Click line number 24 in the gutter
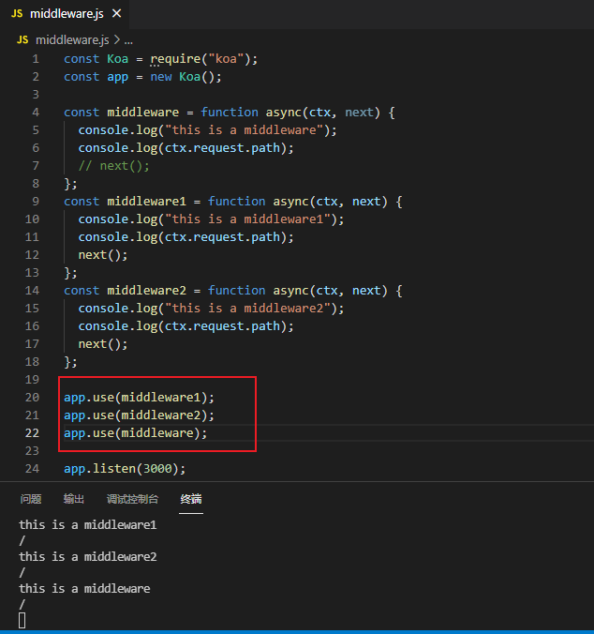Image resolution: width=594 pixels, height=634 pixels. 32,469
